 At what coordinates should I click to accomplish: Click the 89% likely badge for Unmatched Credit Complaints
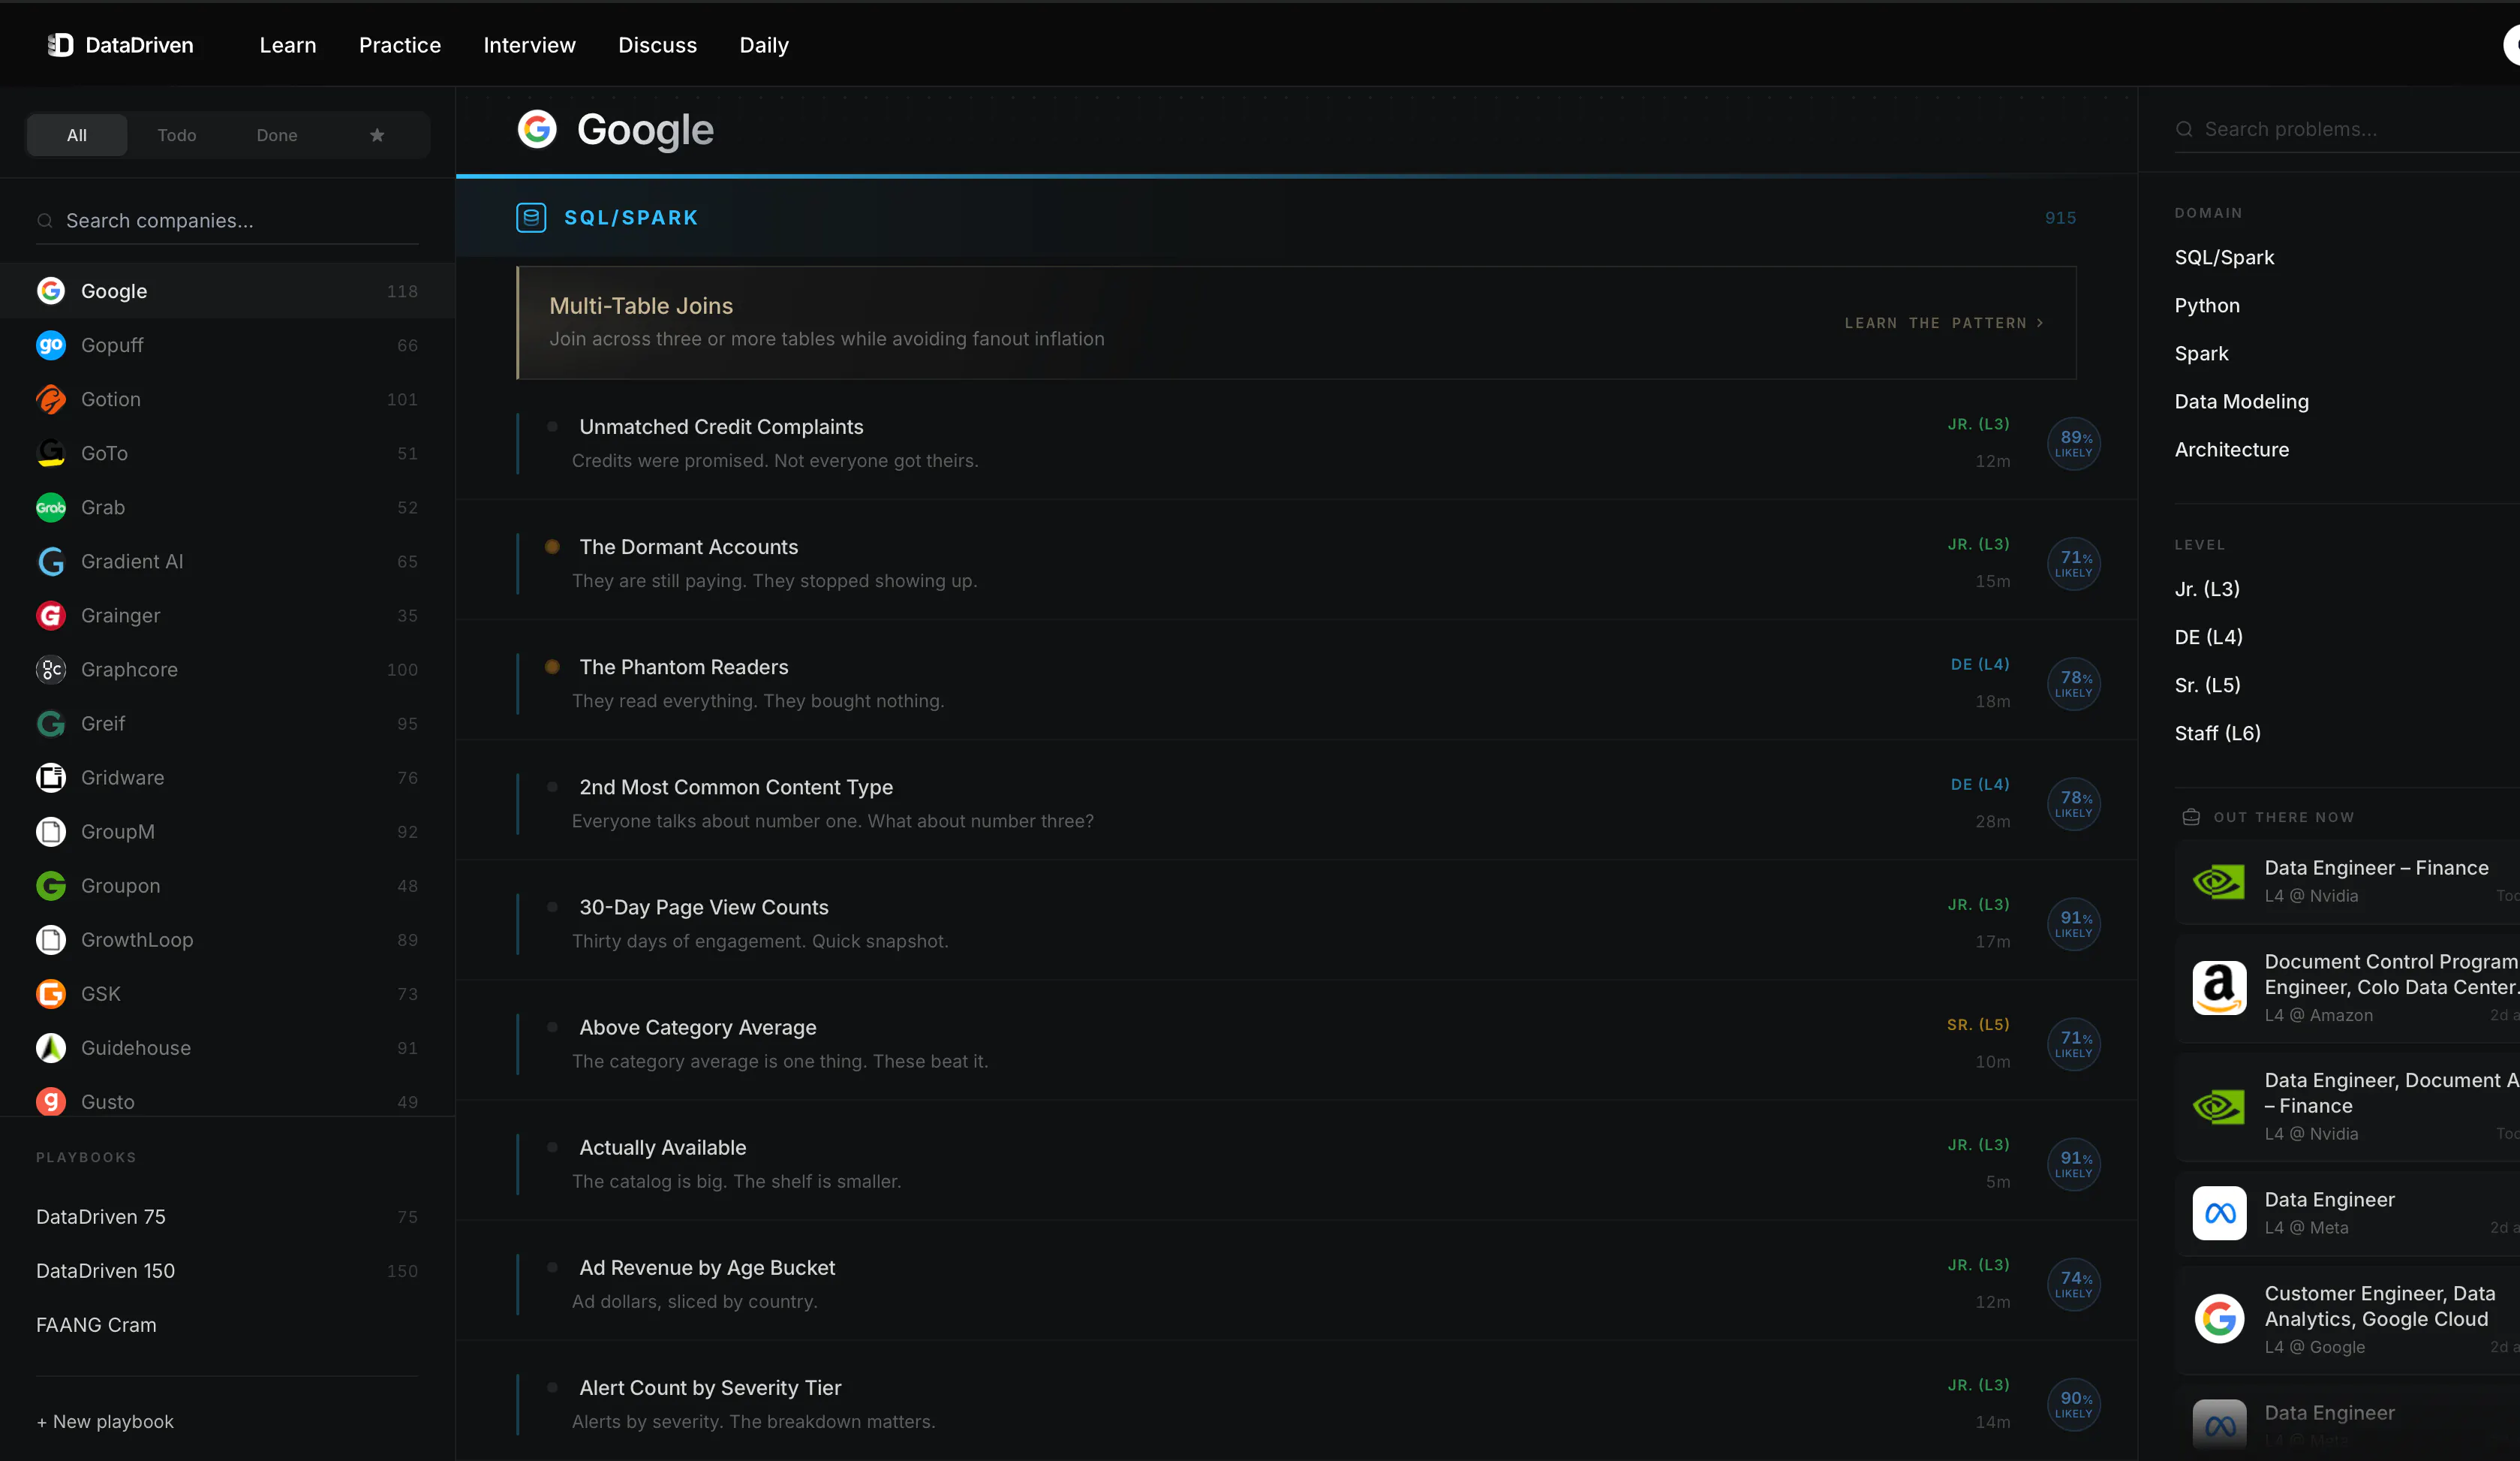coord(2074,443)
